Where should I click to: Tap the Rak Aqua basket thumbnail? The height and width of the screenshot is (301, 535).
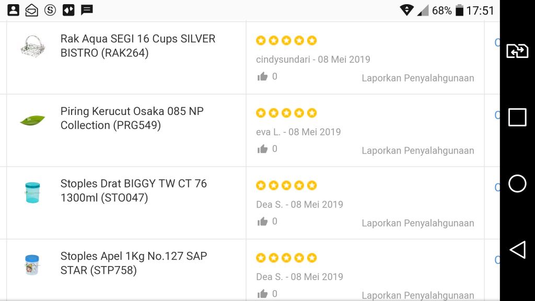tap(32, 47)
